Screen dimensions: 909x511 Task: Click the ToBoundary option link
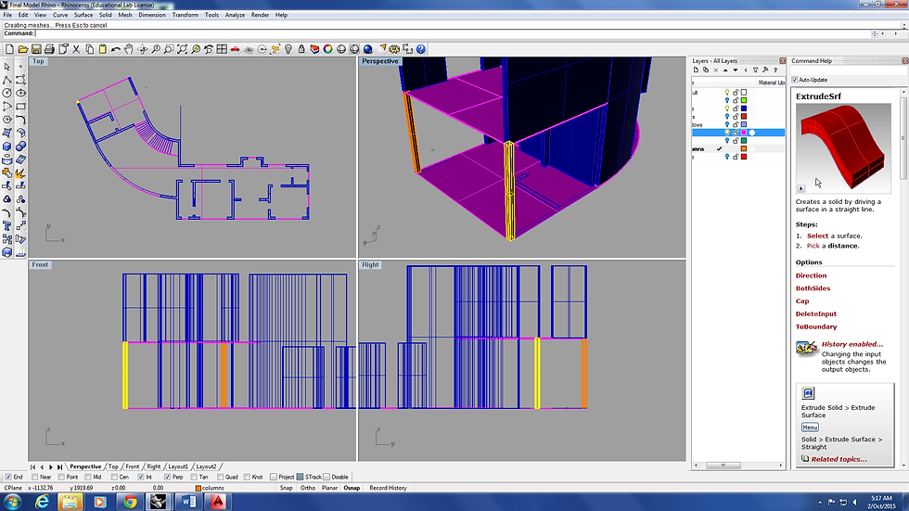(x=816, y=326)
